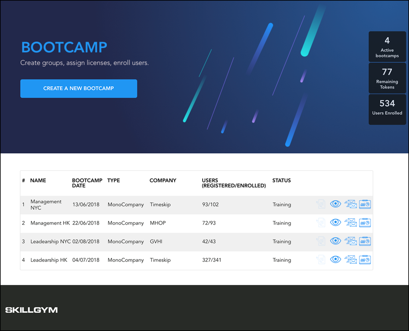Click the '534 Users Enrolled' stat tile
Screen dimensions: 409x331
387,110
